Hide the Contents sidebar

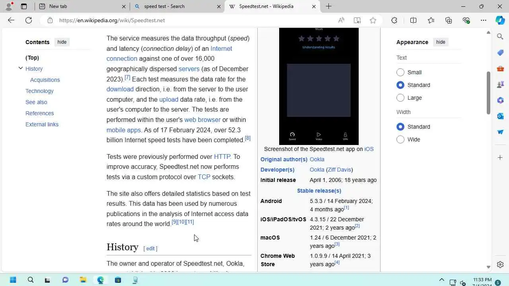click(x=62, y=42)
